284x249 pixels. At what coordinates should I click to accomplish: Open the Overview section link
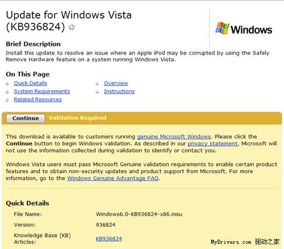point(116,83)
